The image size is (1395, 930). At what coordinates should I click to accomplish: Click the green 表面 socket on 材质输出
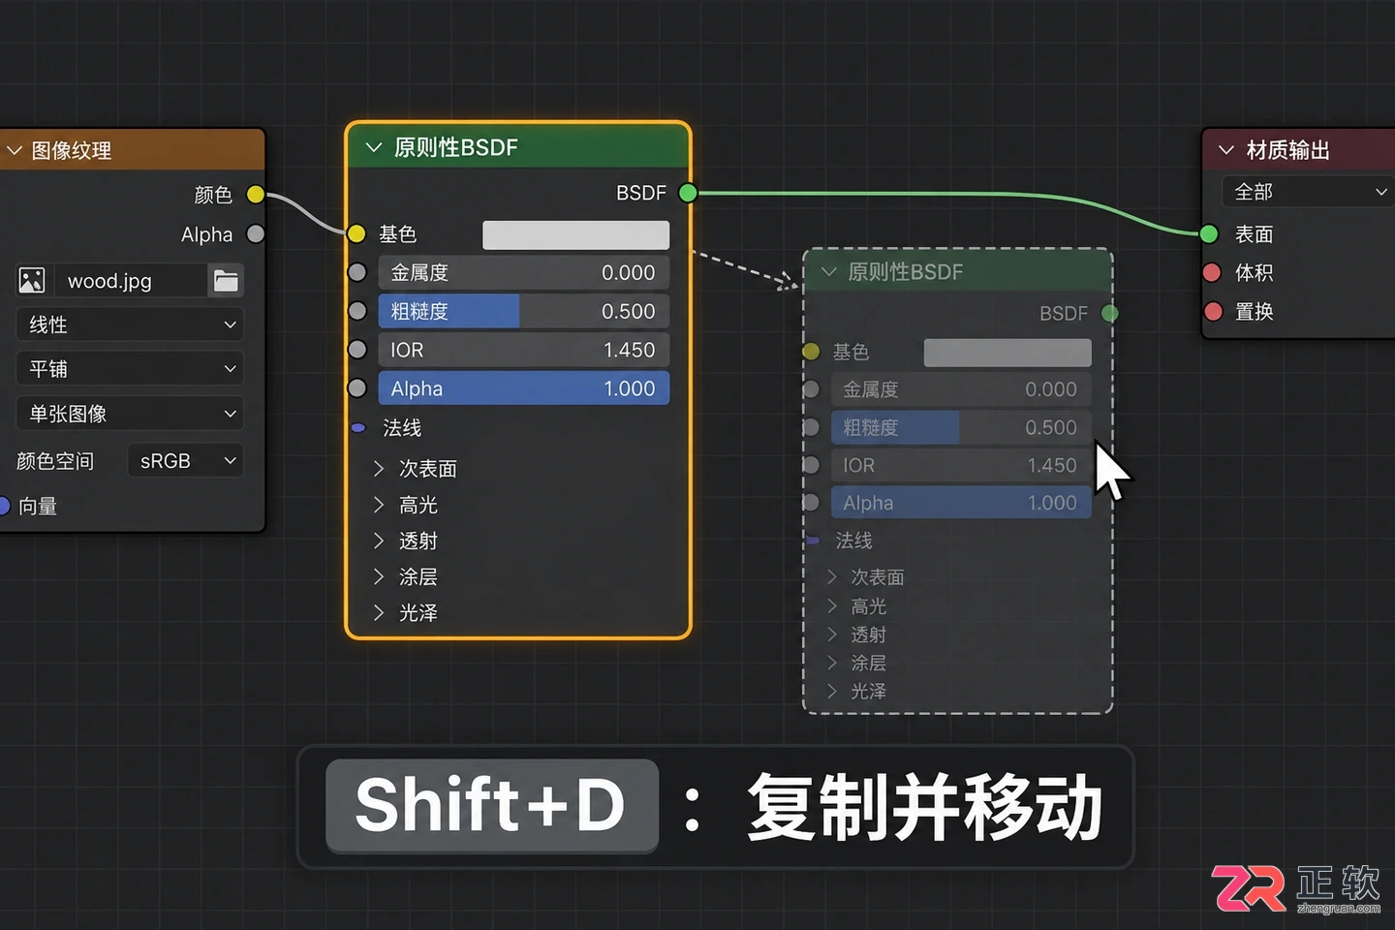point(1209,233)
